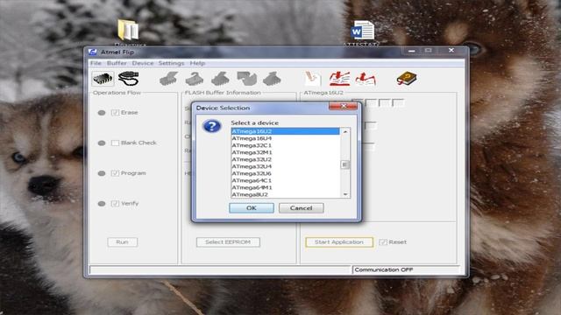Screen dimensions: 561x315
Task: Open the Settings menu
Action: click(x=172, y=63)
